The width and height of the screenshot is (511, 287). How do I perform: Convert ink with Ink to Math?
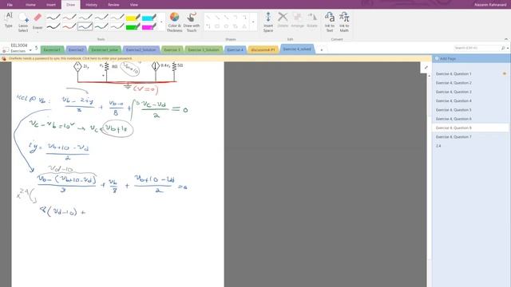tap(344, 22)
